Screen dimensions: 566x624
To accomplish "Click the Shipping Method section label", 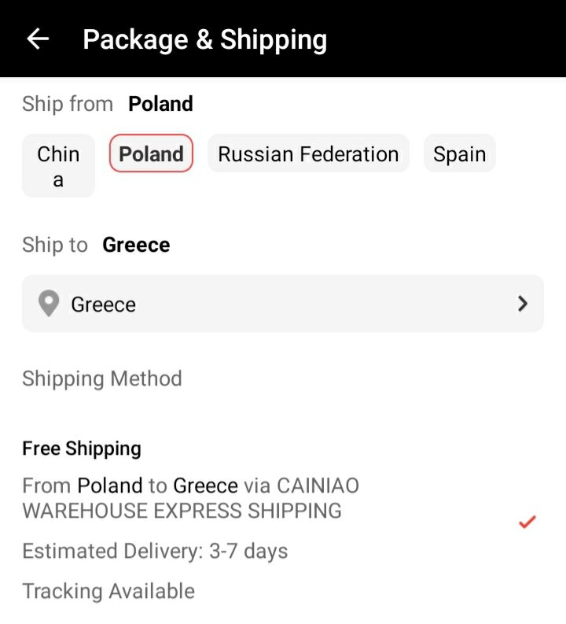I will point(102,378).
